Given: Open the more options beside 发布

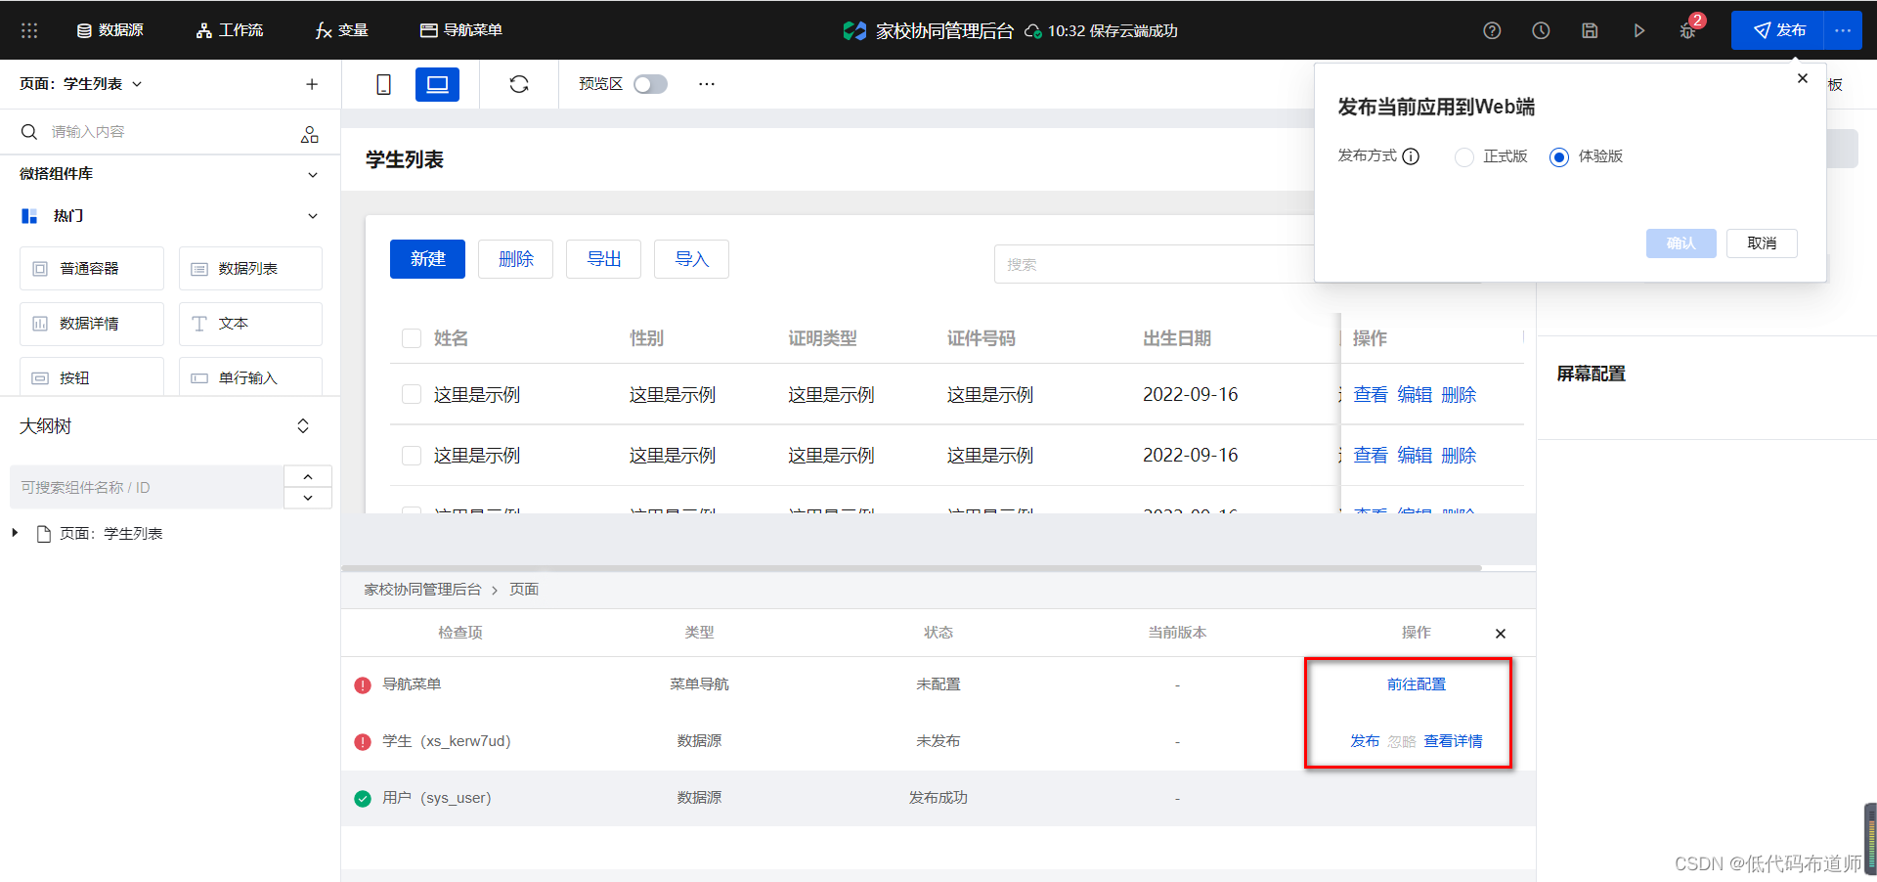Looking at the screenshot, I should 1843,30.
